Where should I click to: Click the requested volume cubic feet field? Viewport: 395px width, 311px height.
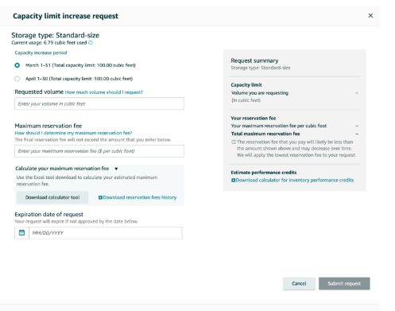[99, 103]
